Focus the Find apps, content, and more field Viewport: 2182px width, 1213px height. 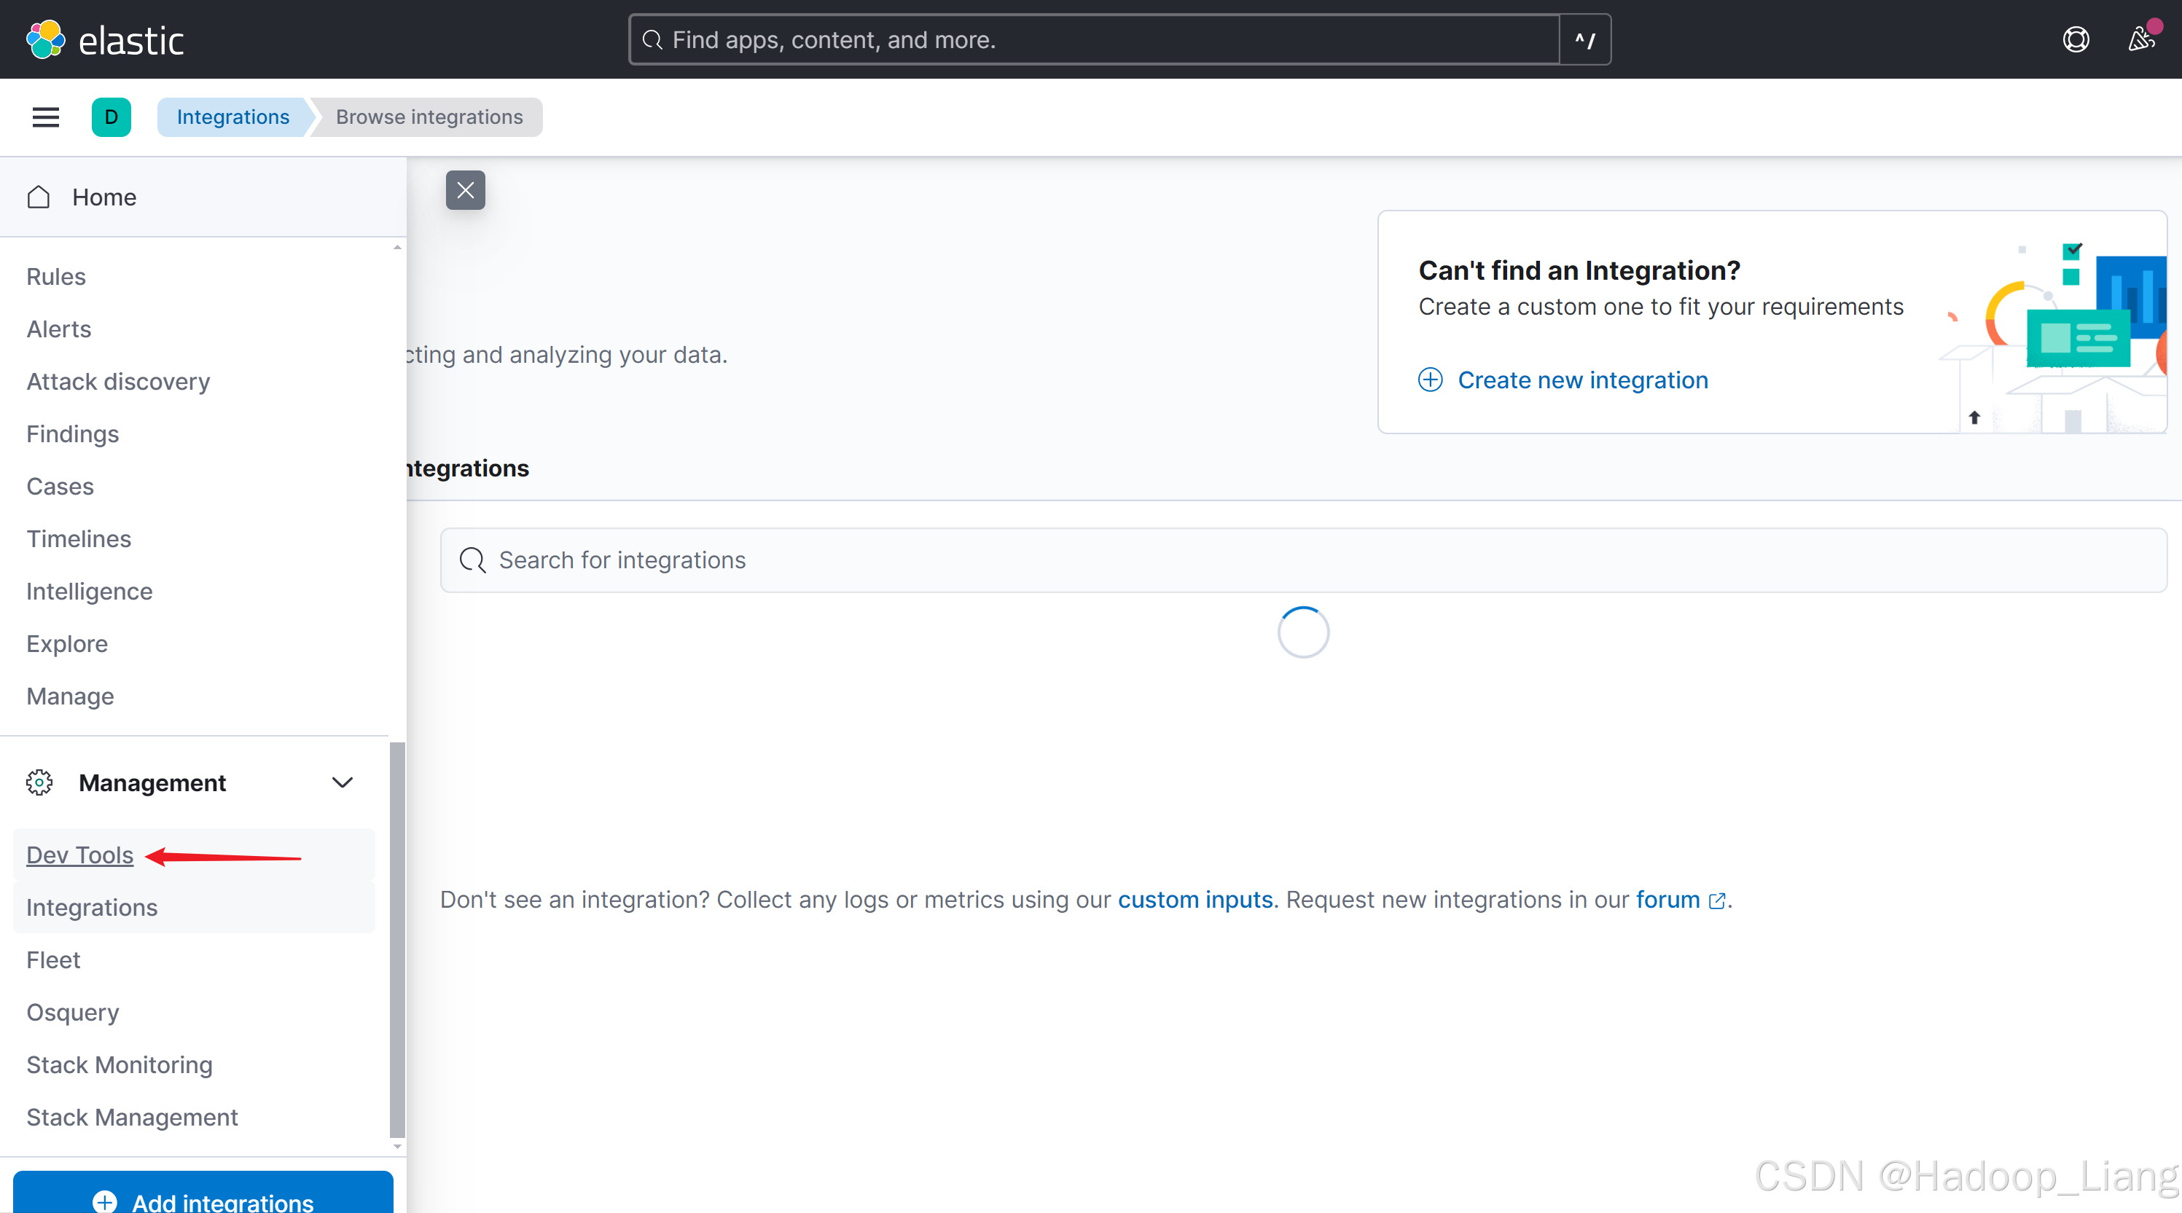pyautogui.click(x=1093, y=40)
